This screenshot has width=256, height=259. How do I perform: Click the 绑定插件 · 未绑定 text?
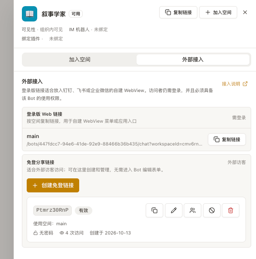click(42, 39)
